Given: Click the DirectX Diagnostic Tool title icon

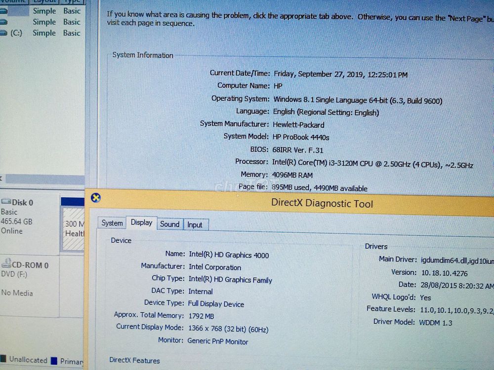Looking at the screenshot, I should (96, 198).
